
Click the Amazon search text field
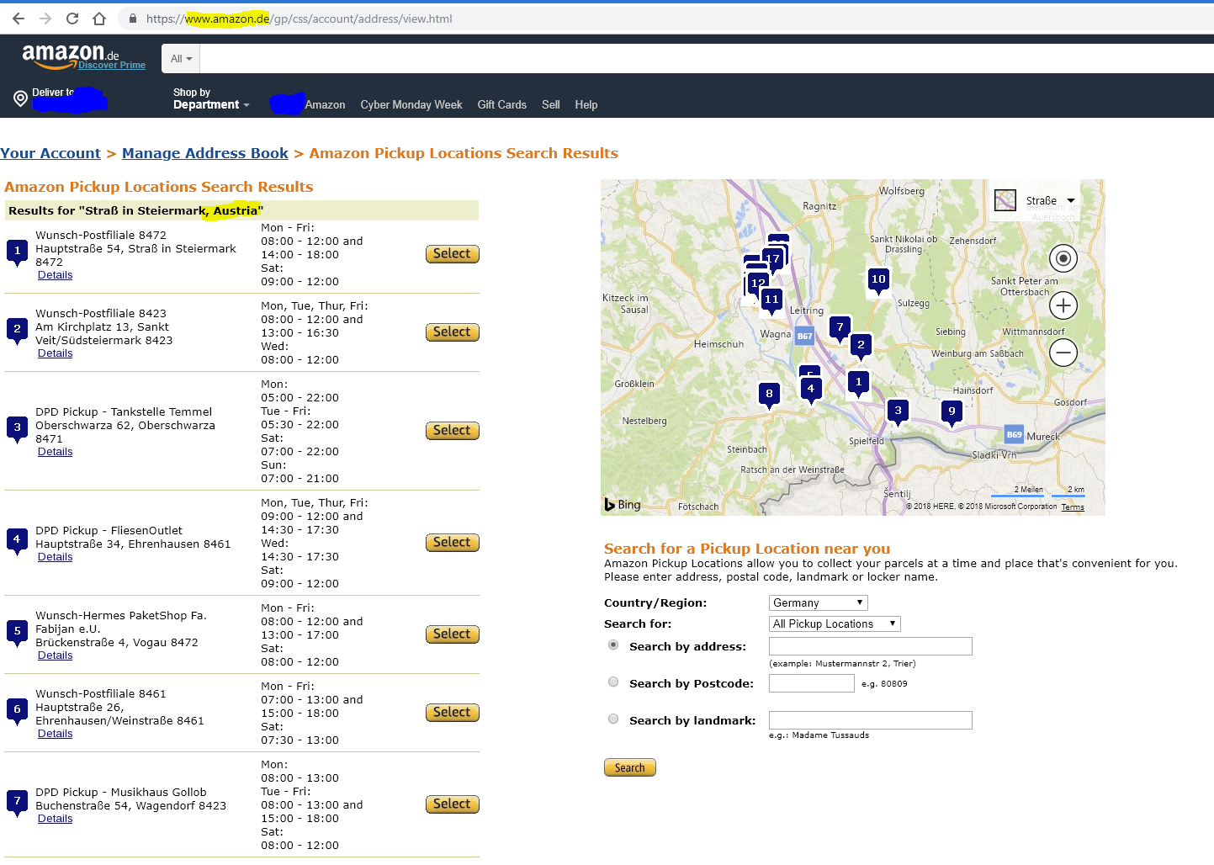point(707,59)
